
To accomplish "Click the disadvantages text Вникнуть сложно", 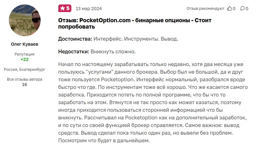I will [113, 51].
